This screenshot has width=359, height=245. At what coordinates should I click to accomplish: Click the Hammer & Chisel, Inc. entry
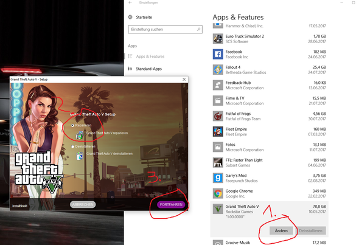[269, 26]
